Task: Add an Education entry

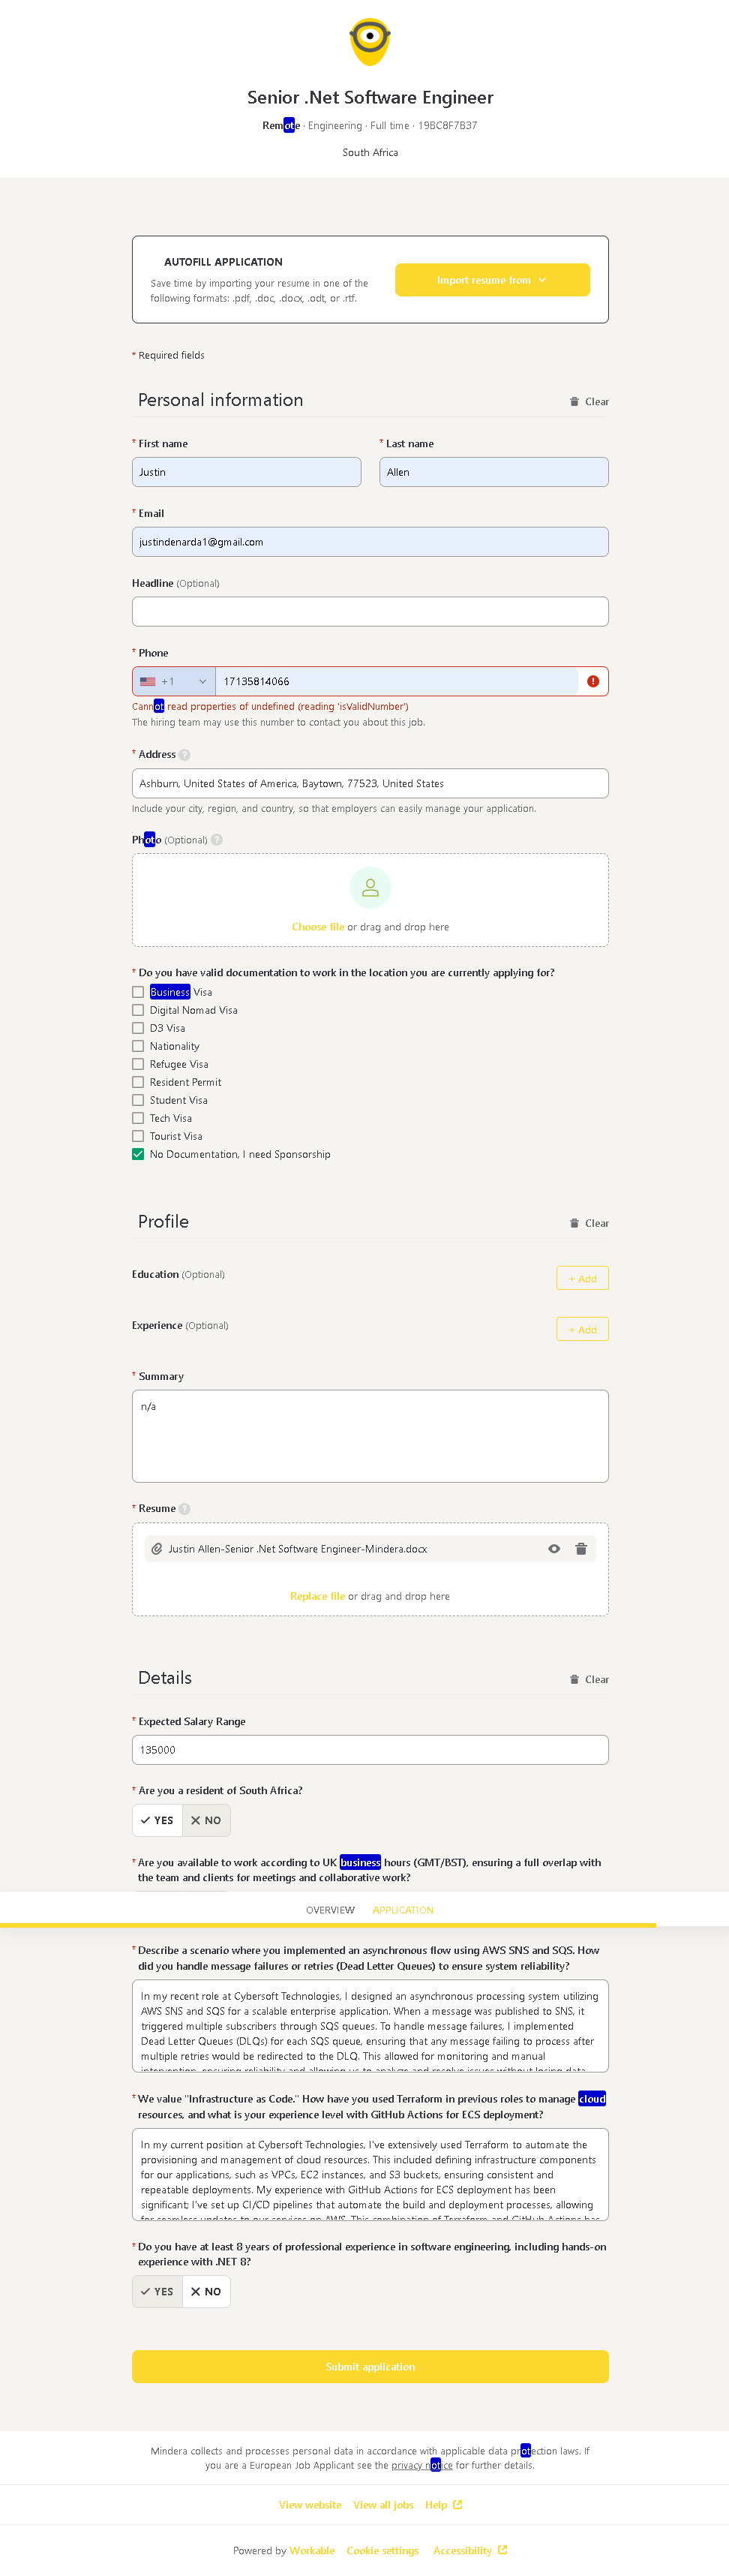Action: point(582,1278)
